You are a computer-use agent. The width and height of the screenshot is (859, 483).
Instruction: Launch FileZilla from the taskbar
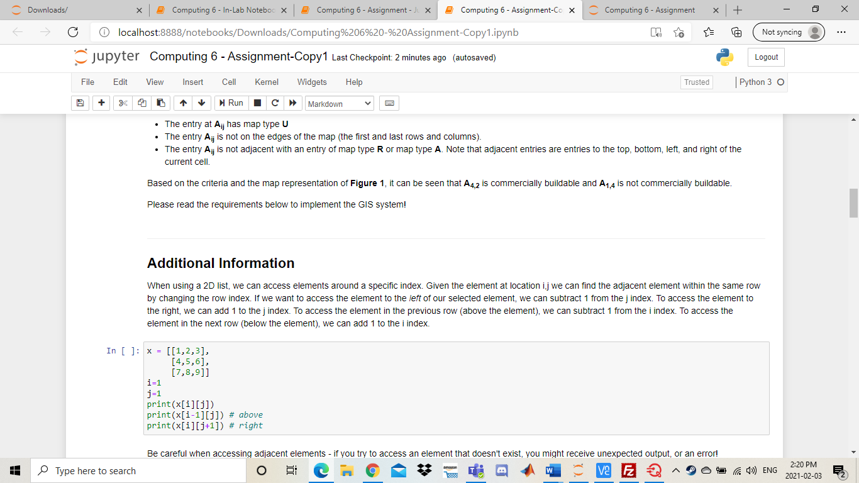[628, 470]
